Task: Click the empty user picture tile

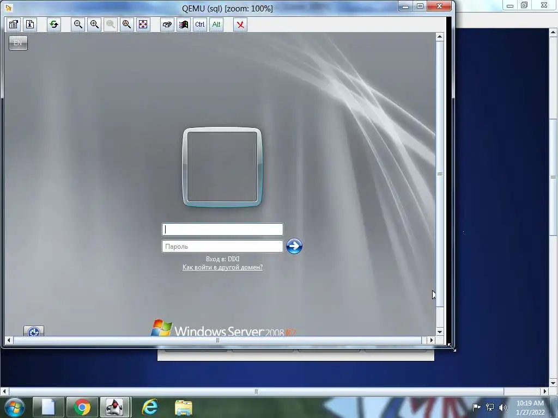Action: click(x=222, y=167)
